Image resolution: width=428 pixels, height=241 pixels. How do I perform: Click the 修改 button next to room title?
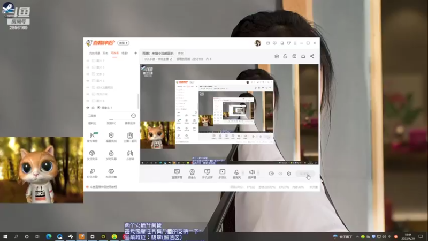[x=181, y=53]
